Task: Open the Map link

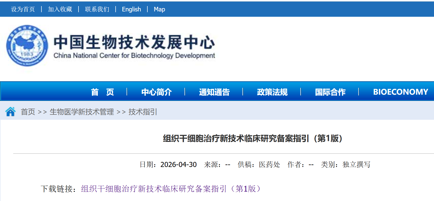Action: (159, 9)
